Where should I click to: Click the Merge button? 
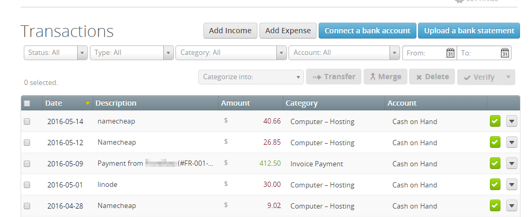[385, 77]
